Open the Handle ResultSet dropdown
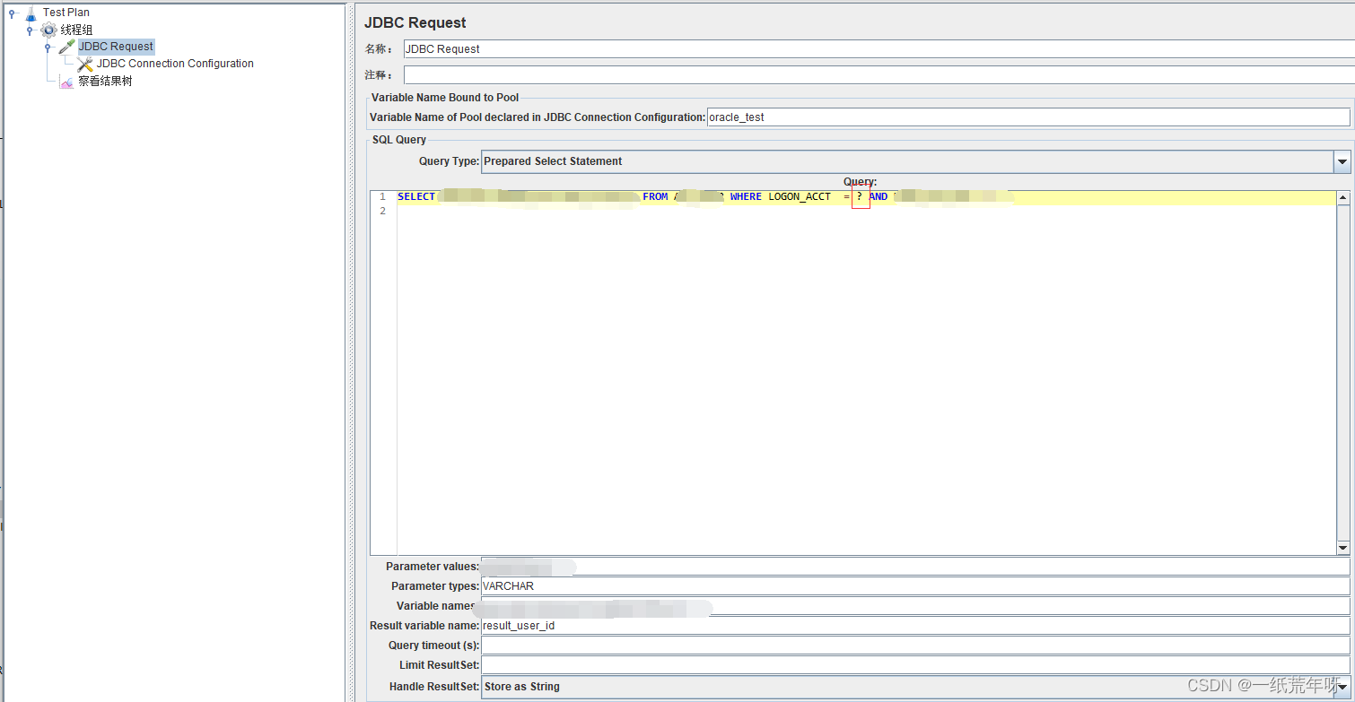 click(x=1342, y=687)
